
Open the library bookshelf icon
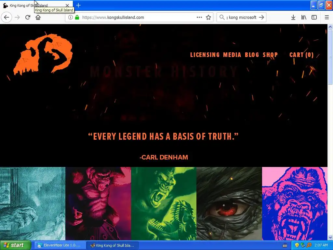[x=304, y=18]
